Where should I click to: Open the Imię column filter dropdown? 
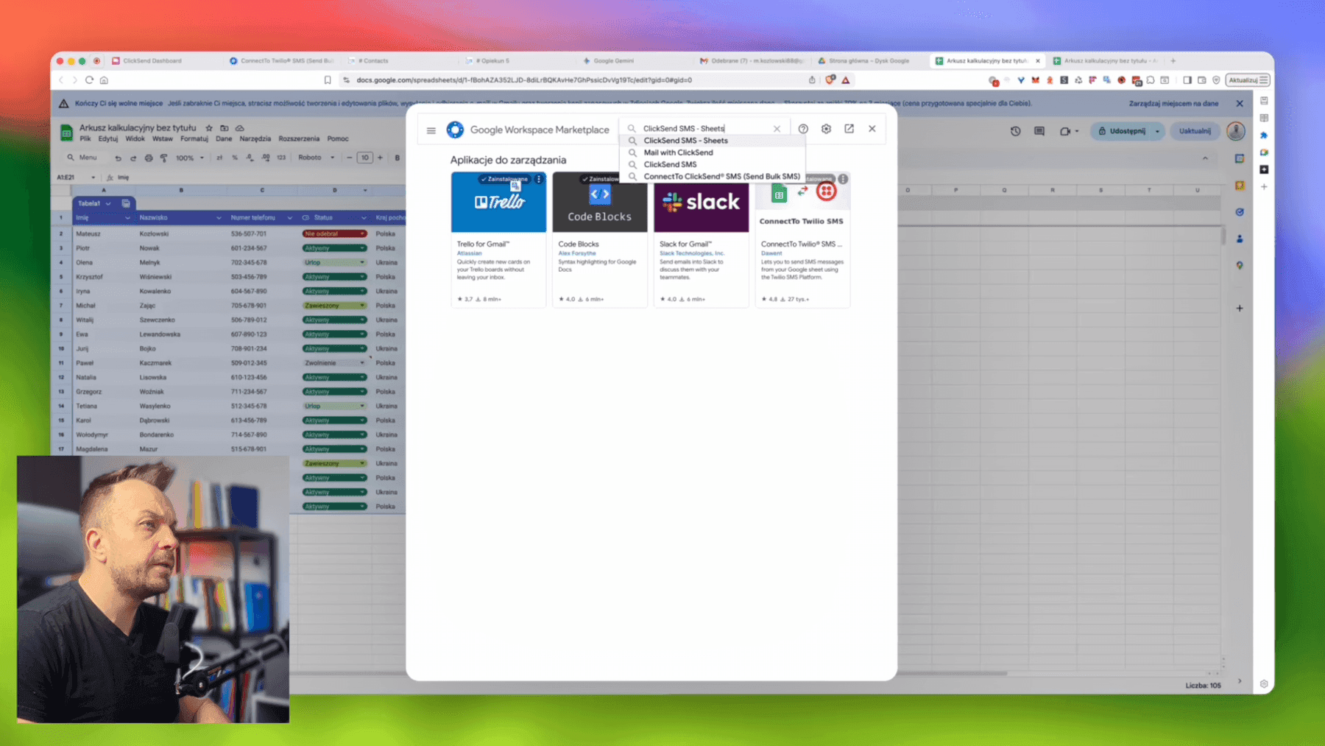pyautogui.click(x=127, y=218)
